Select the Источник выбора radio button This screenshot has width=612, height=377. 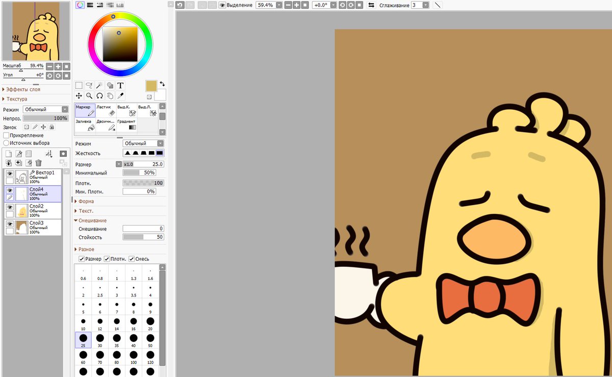[6, 143]
